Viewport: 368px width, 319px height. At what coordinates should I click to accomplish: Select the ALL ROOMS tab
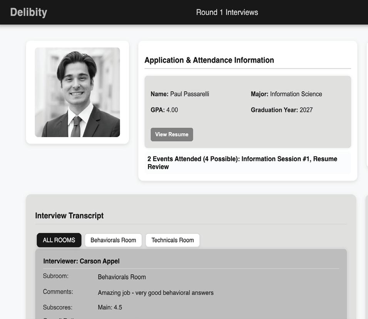tap(59, 240)
